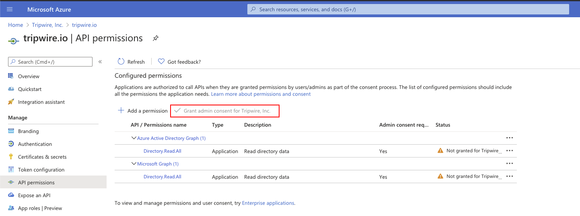Image resolution: width=580 pixels, height=216 pixels.
Task: Click warning icon in Microsoft Graph status
Action: point(440,176)
